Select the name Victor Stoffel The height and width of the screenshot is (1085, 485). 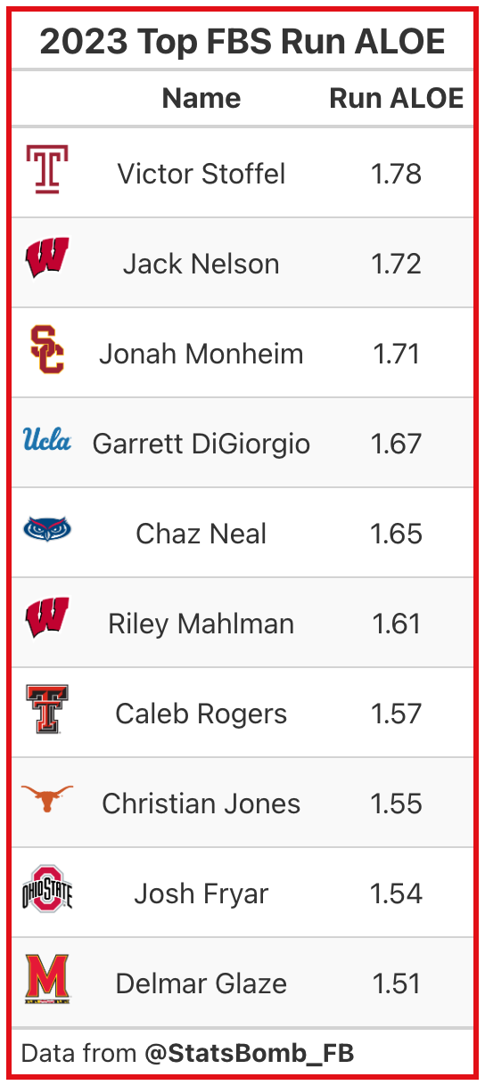(201, 174)
